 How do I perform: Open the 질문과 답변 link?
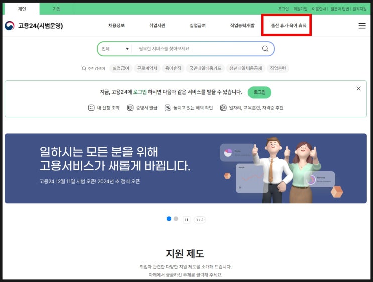tap(340, 9)
